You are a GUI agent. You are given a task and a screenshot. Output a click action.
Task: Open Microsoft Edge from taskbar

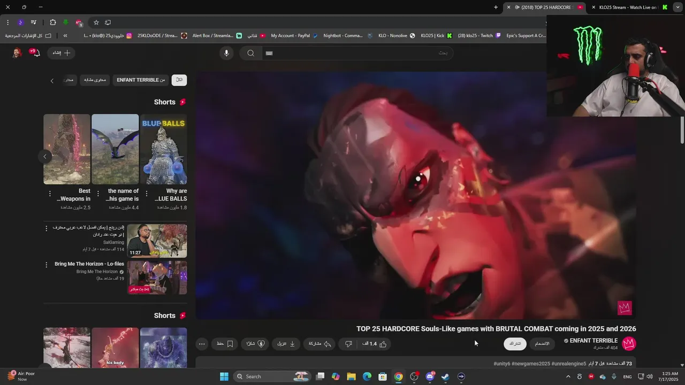click(x=367, y=376)
